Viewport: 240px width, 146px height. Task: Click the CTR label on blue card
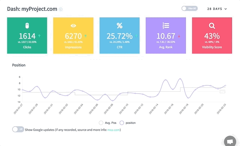click(x=120, y=47)
